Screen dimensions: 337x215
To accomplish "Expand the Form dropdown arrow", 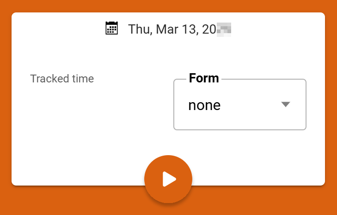I will pyautogui.click(x=286, y=105).
